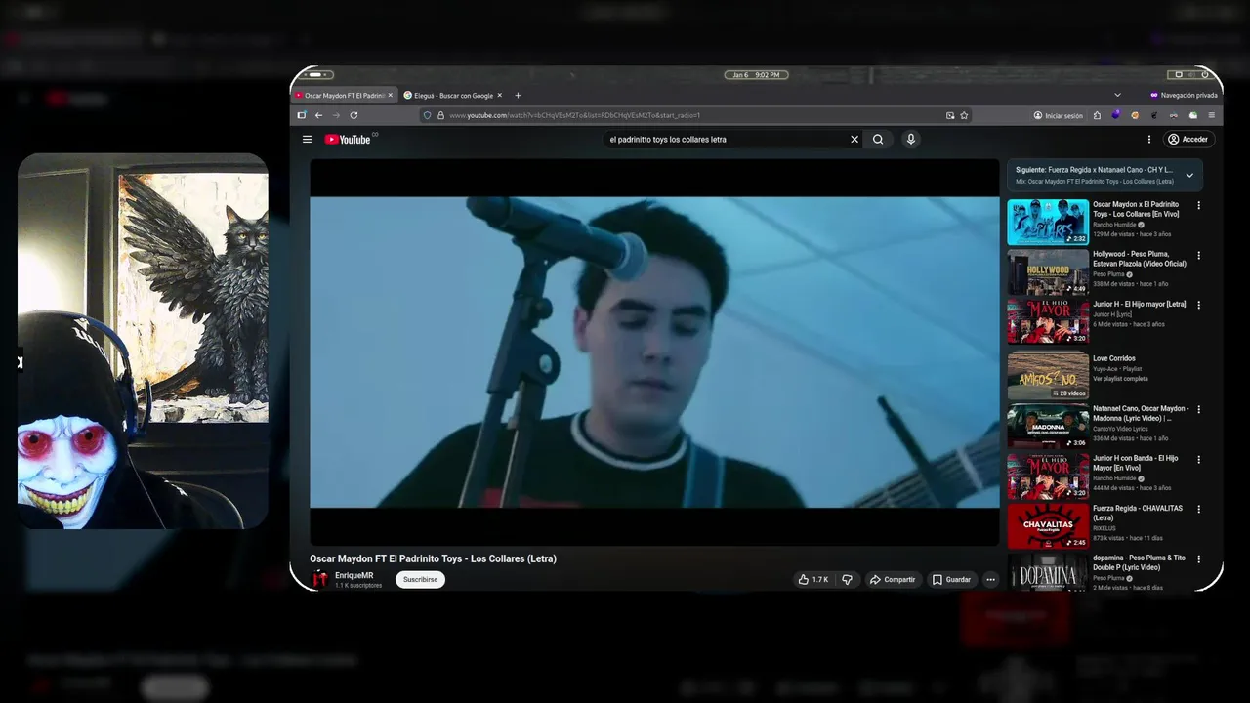Viewport: 1250px width, 703px height.
Task: Open options for Junior H con Banda video
Action: tap(1199, 460)
